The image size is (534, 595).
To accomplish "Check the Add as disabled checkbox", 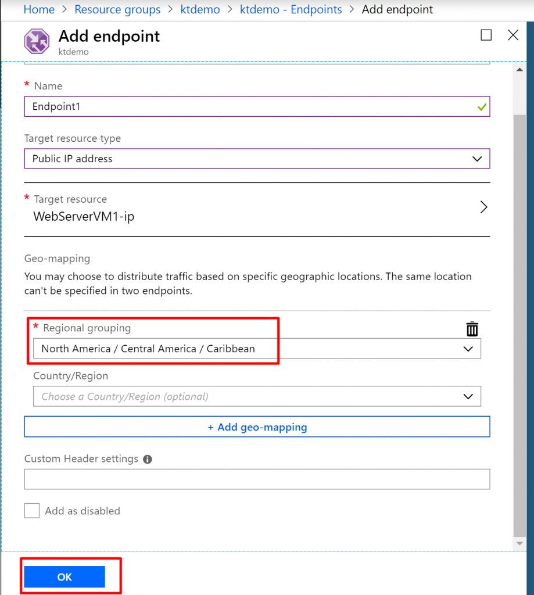I will click(32, 511).
